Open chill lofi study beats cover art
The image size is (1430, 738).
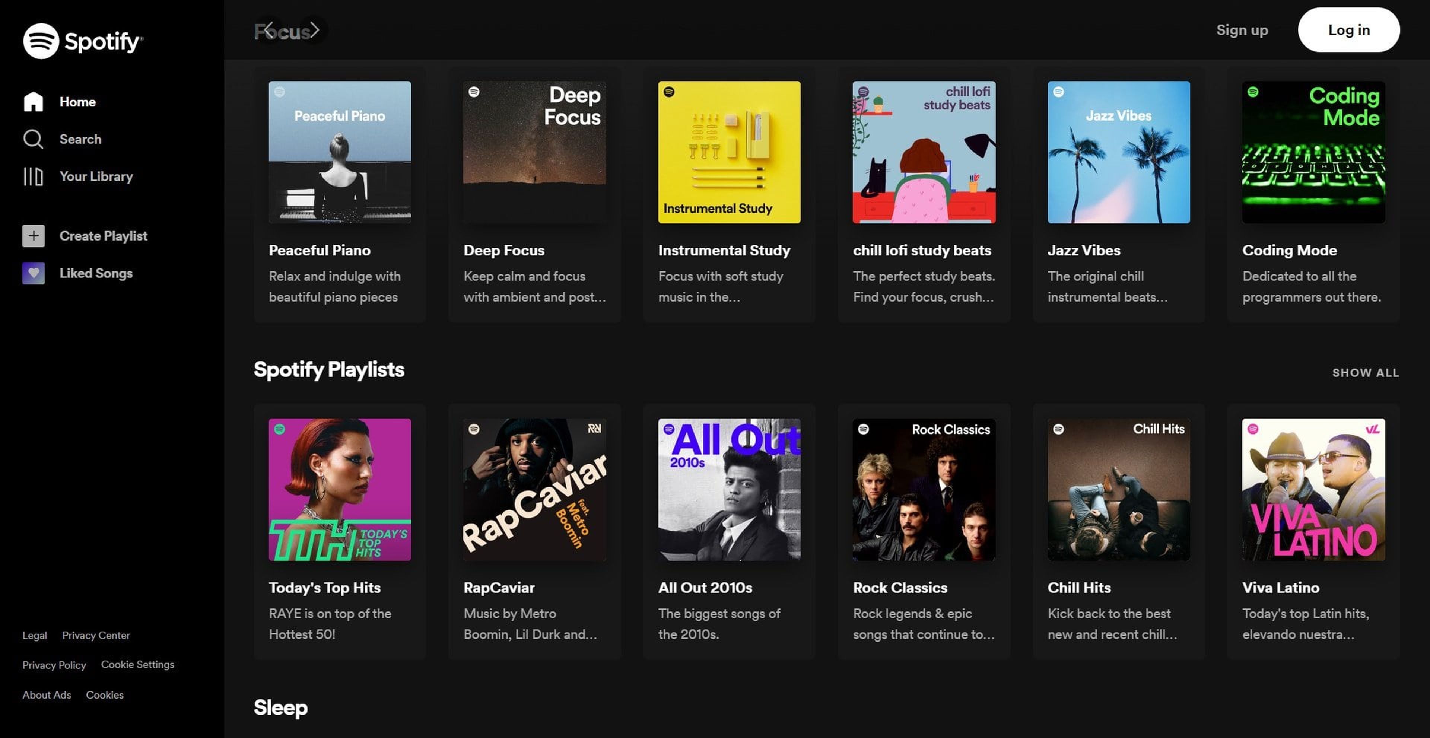924,153
